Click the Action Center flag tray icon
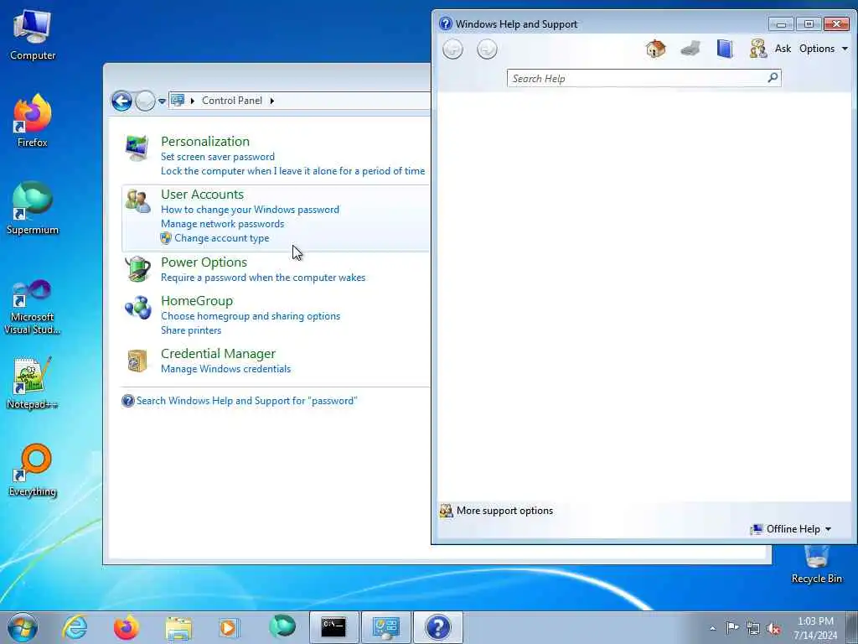 click(x=732, y=627)
